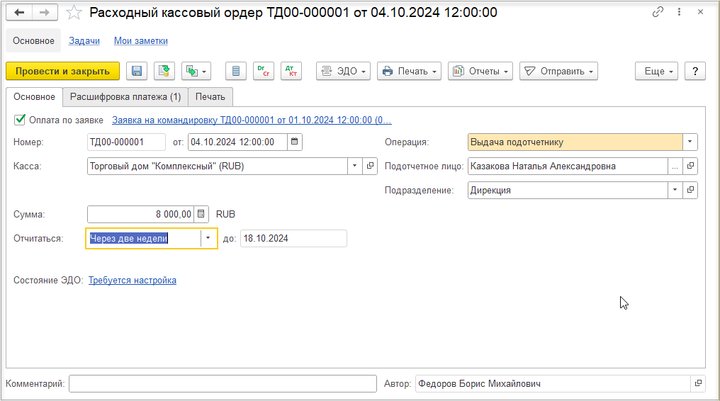Add document to favorites with star icon
This screenshot has height=401, width=720.
(74, 12)
